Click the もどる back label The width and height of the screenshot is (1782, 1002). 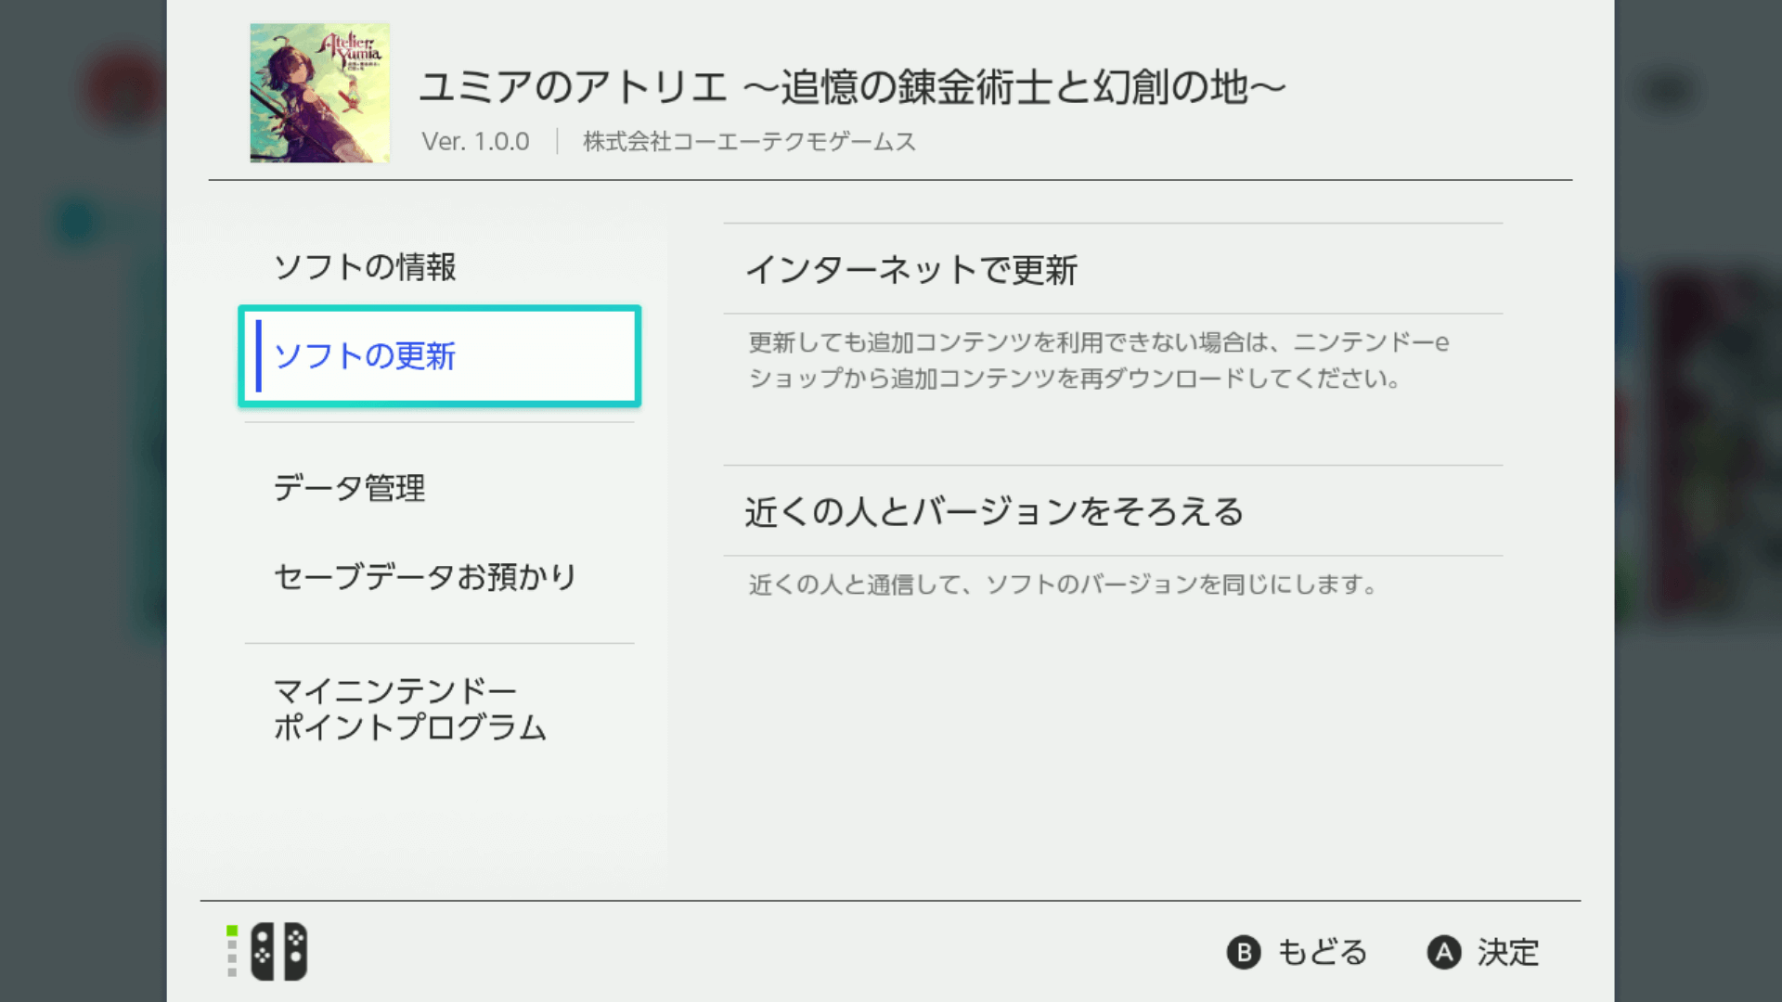click(1322, 952)
